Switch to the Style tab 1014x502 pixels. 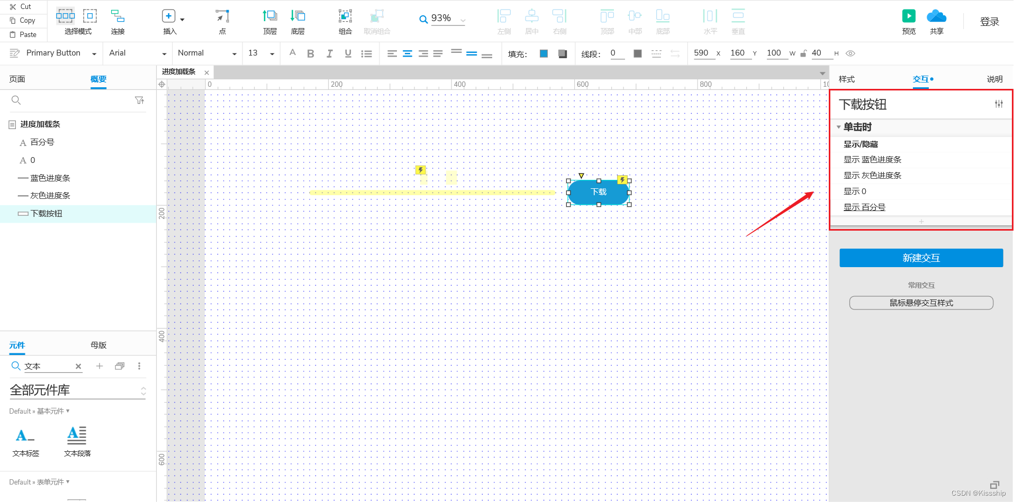pos(847,79)
